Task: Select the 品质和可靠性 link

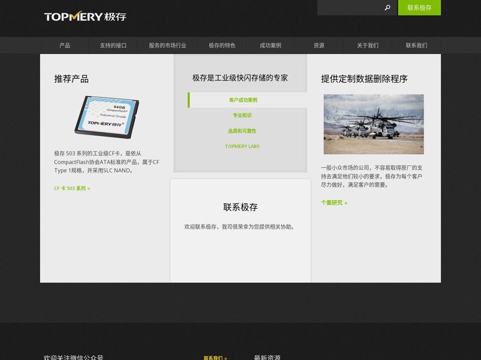Action: click(x=242, y=131)
